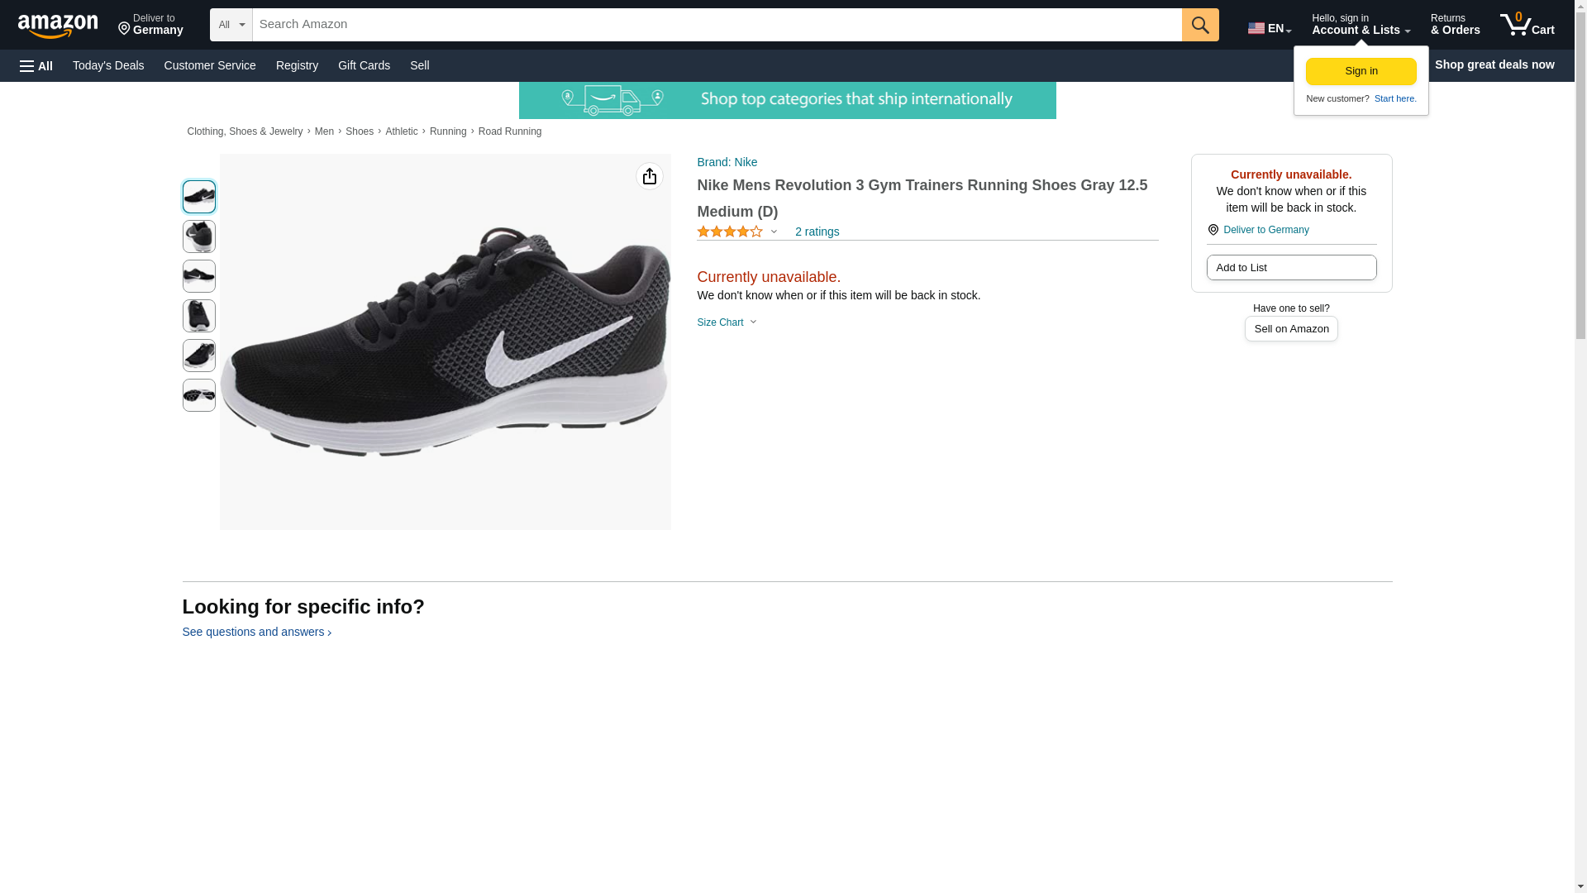Click the Amazon logo
This screenshot has height=893, width=1587.
(x=58, y=26)
